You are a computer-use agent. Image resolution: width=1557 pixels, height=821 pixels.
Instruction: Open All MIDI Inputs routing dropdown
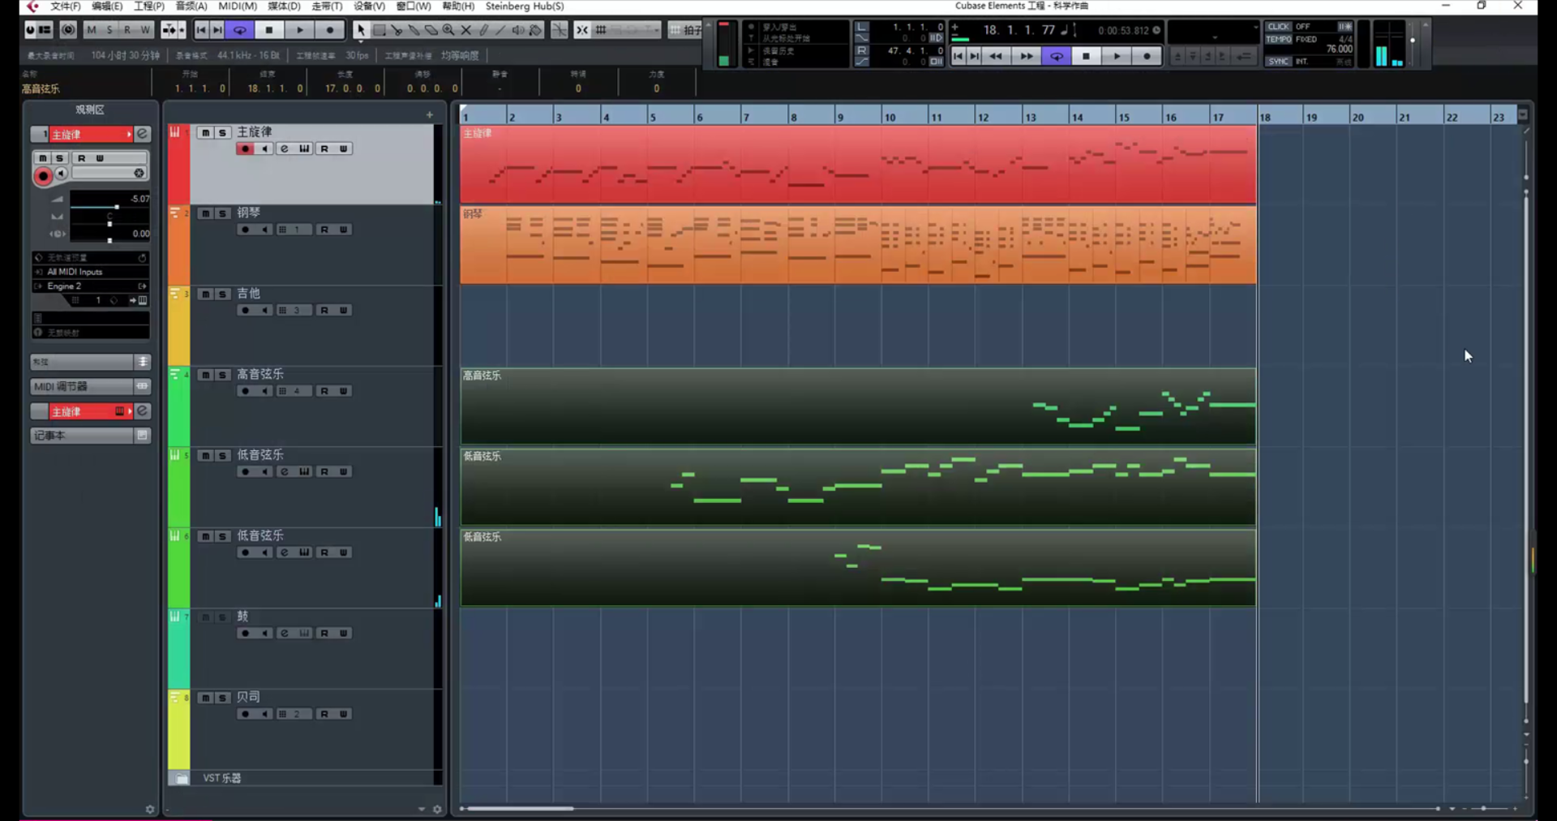[89, 272]
